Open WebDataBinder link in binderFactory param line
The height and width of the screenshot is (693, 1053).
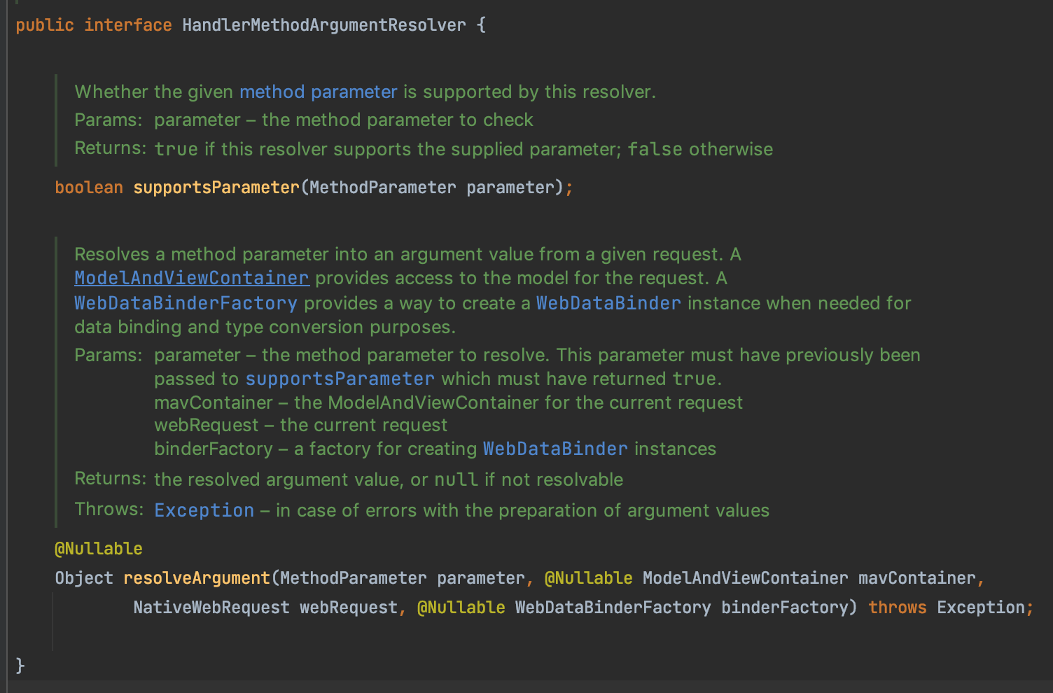(x=555, y=449)
